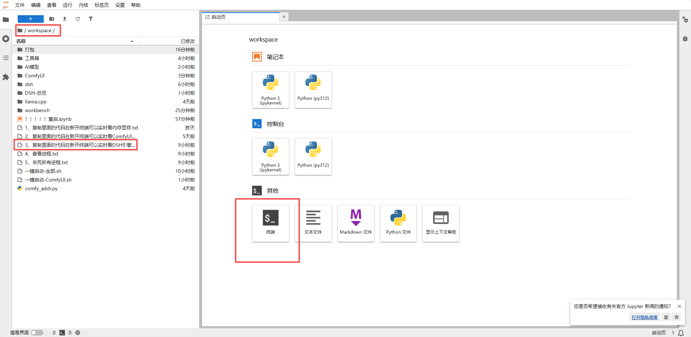Viewport: 691px width, 337px height.
Task: Click the new folder toolbar icon
Action: click(52, 19)
